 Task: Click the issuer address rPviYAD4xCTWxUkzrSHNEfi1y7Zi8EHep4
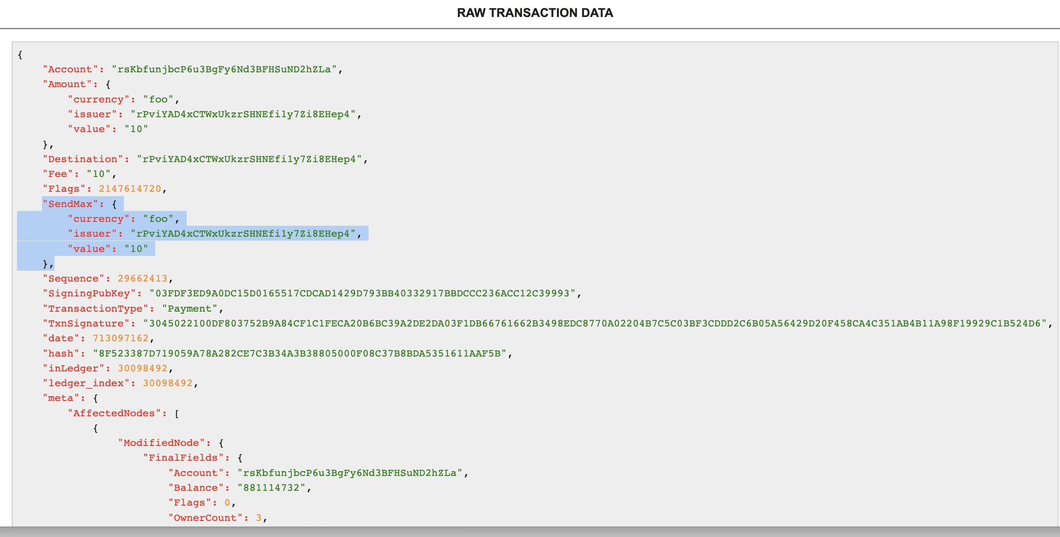coord(246,114)
